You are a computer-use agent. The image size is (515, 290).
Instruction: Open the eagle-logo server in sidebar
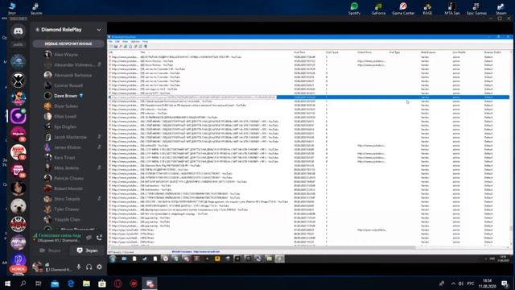click(x=18, y=80)
